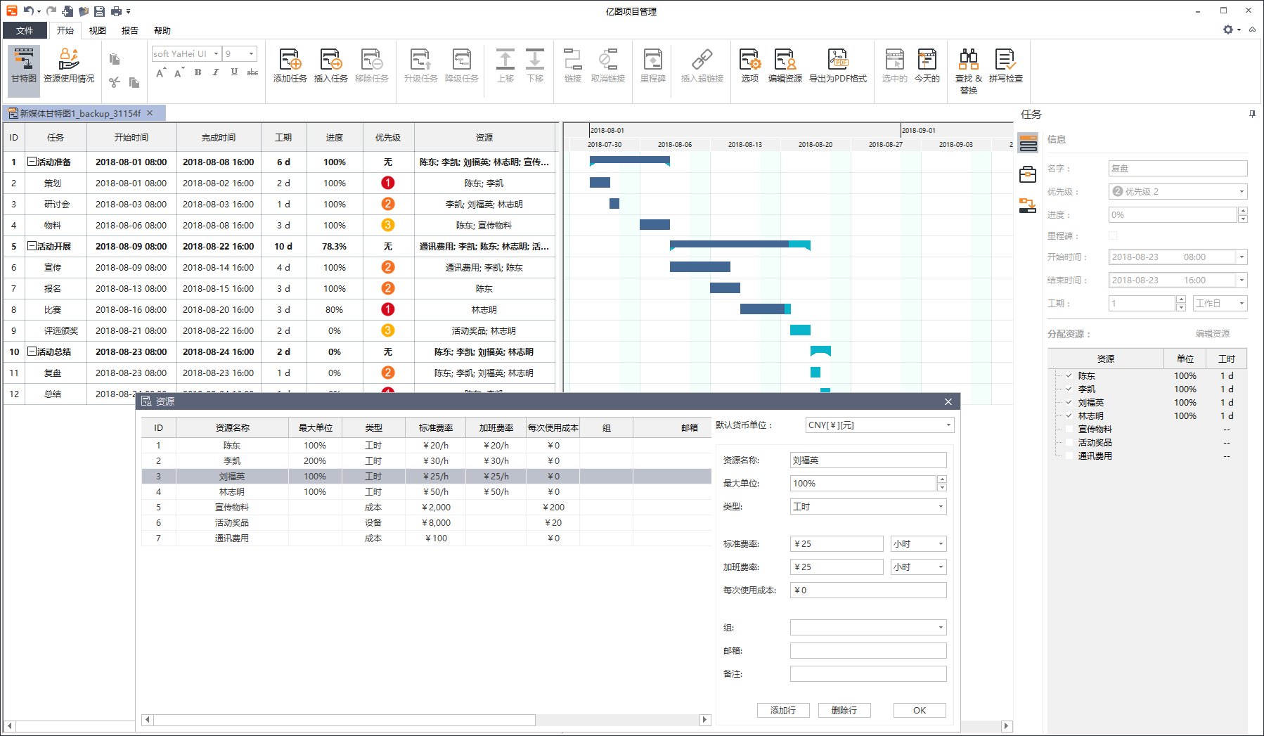1264x736 pixels.
Task: Toggle the Milestone (里程碑) checkbox
Action: [x=1112, y=235]
